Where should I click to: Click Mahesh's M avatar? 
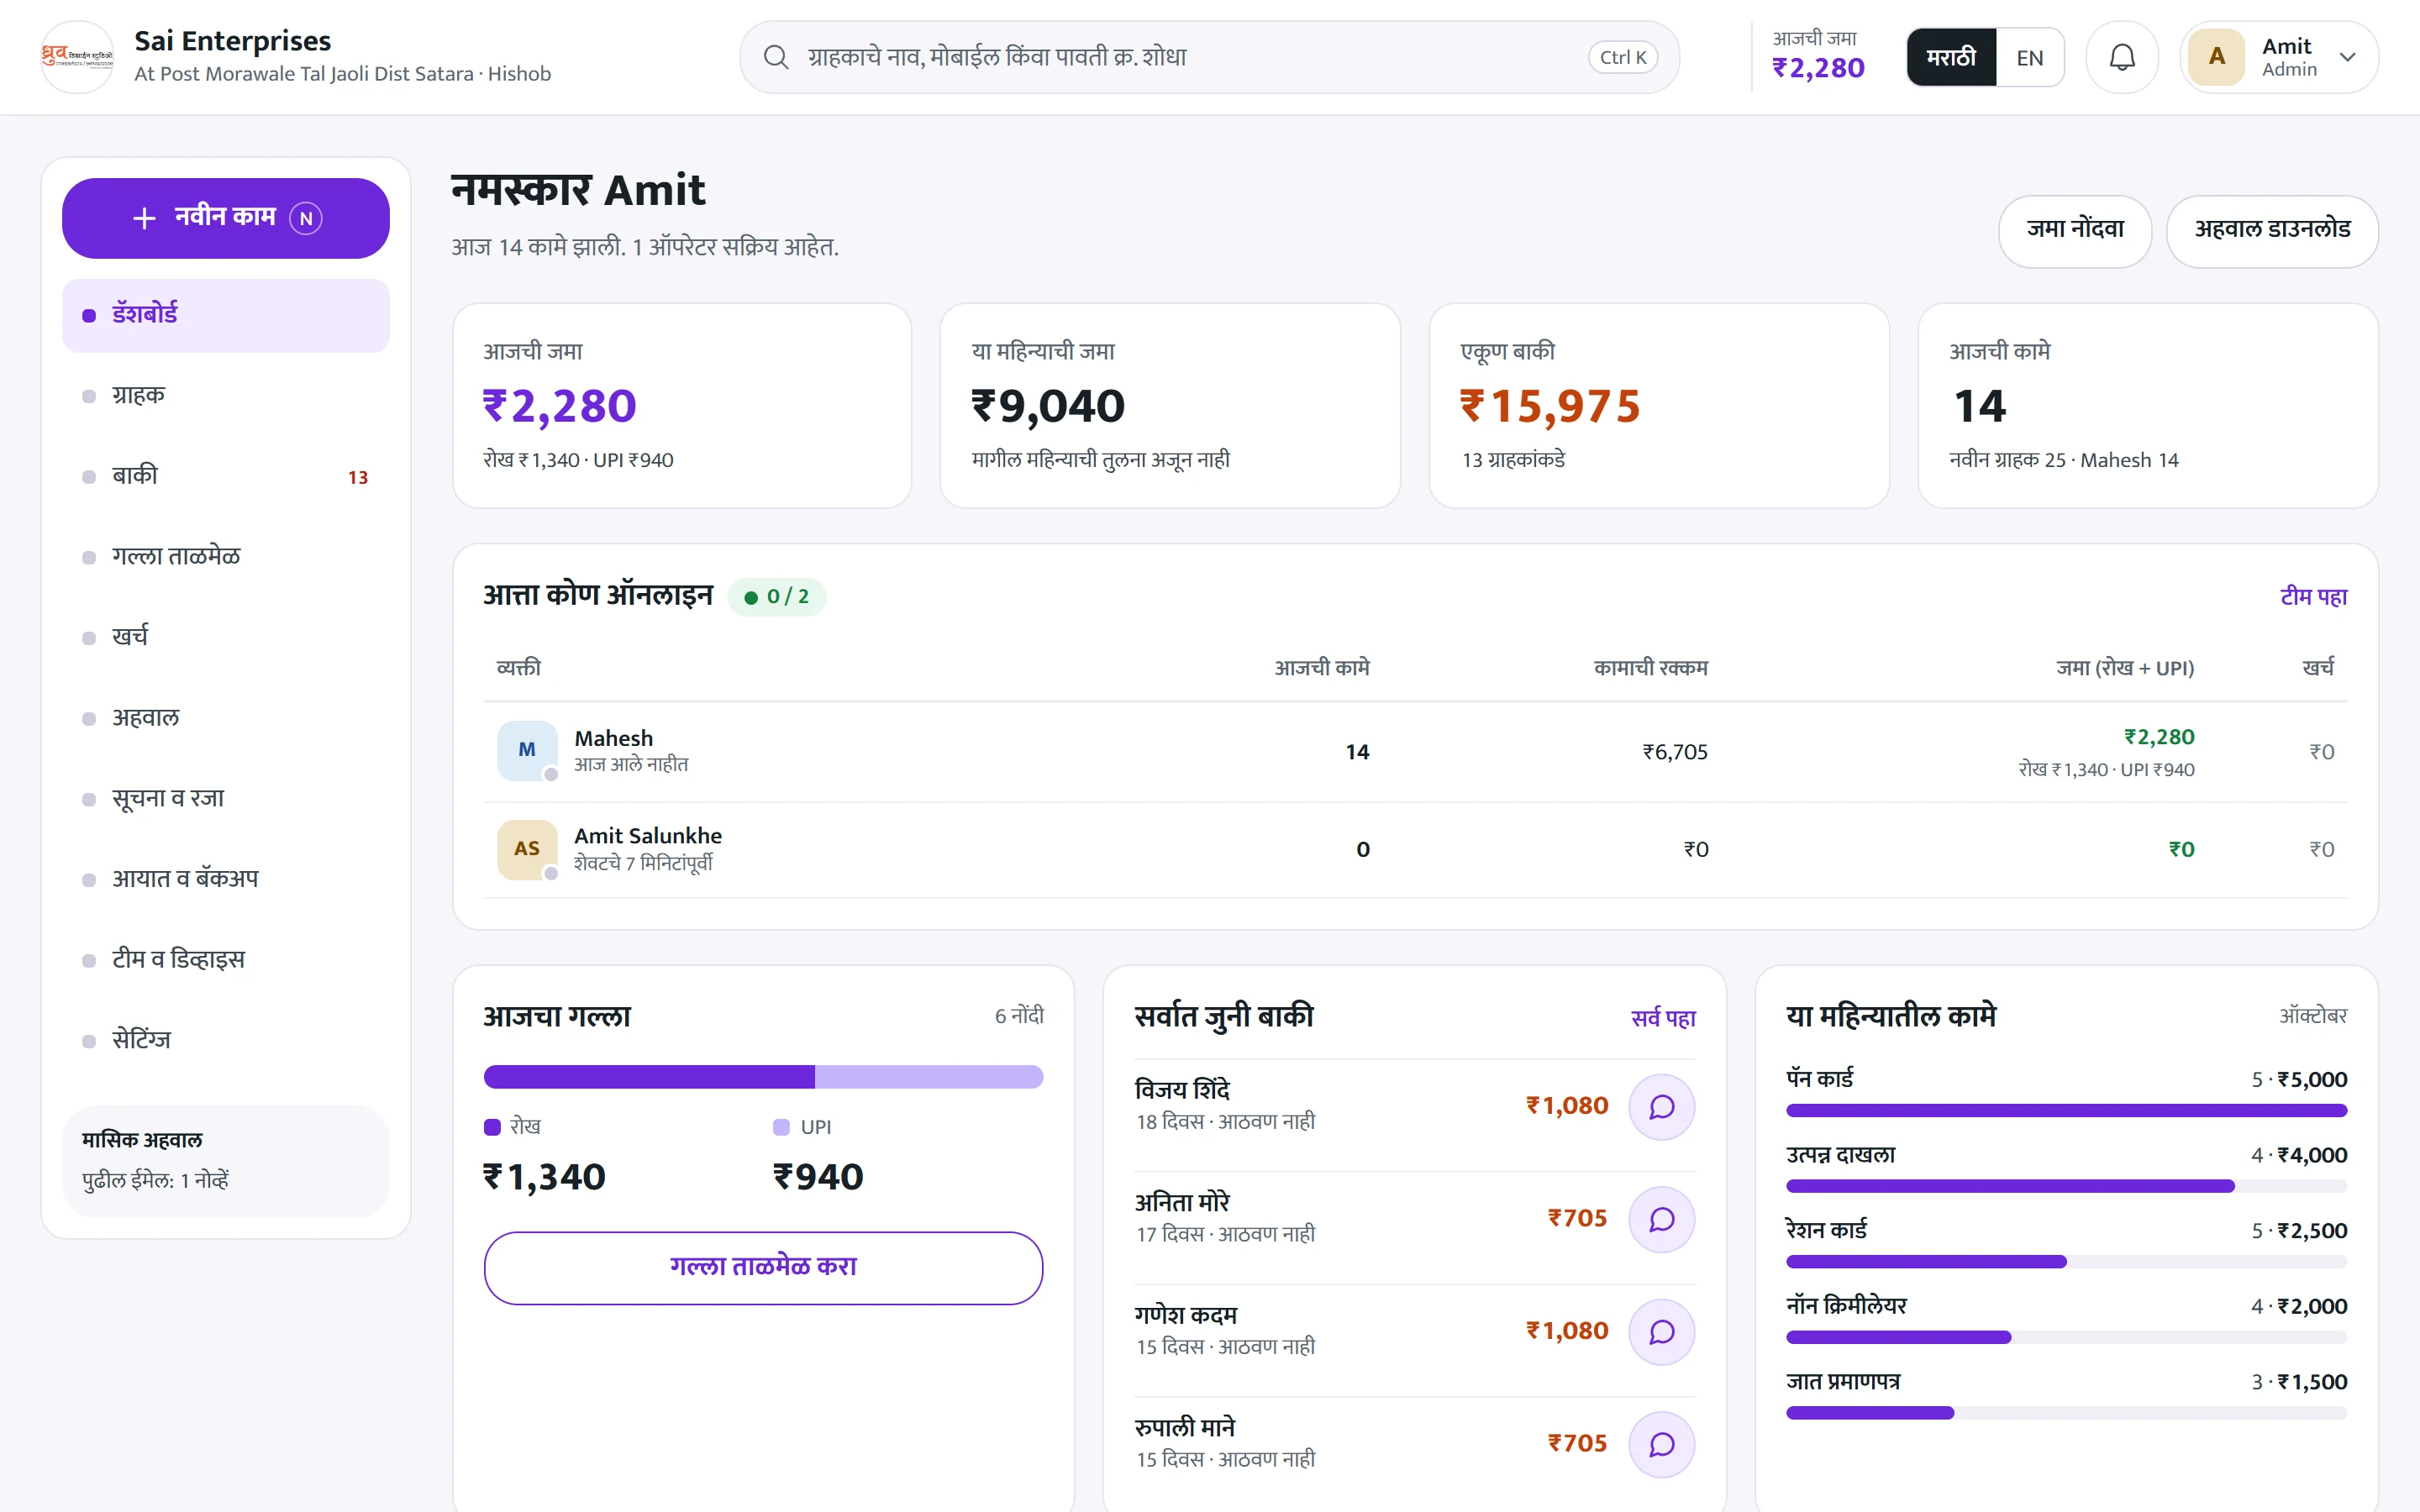[x=527, y=750]
